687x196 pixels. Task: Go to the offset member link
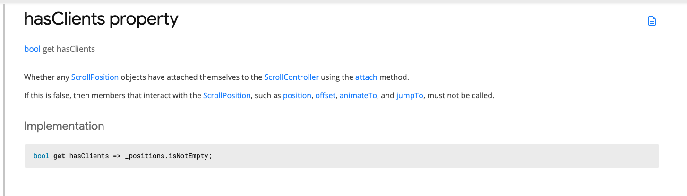click(x=325, y=96)
